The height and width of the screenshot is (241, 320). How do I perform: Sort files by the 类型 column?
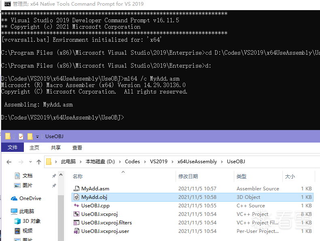[242, 177]
